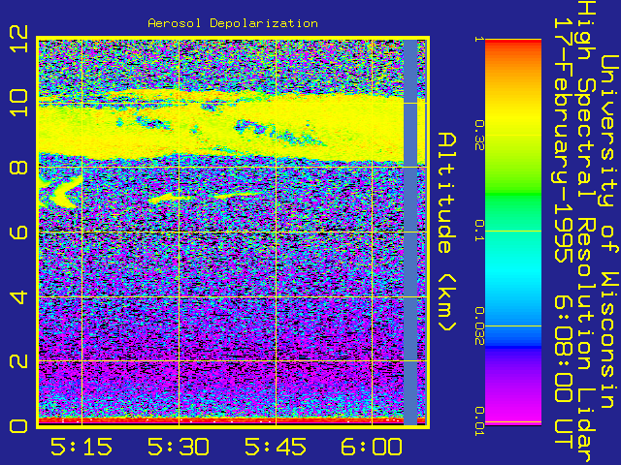The width and height of the screenshot is (621, 465).
Task: Click the color scale label 0.01
Action: click(479, 421)
